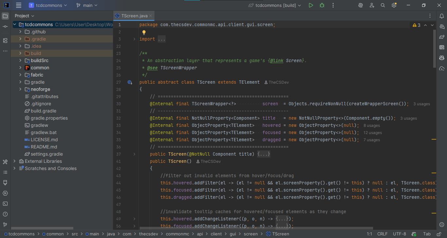Open Search Everywhere with the magnifier

[x=383, y=5]
